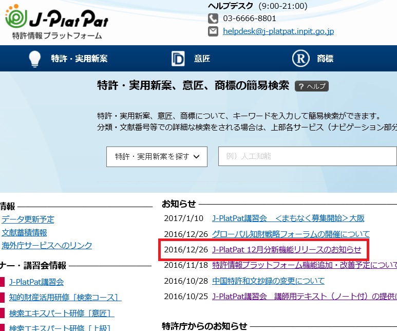Open the J-PlatPat講習会 sidebar link
Screen dimensions: 397x331
(36, 282)
